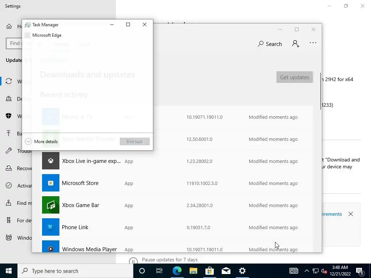Click the Get updates button

click(x=295, y=77)
